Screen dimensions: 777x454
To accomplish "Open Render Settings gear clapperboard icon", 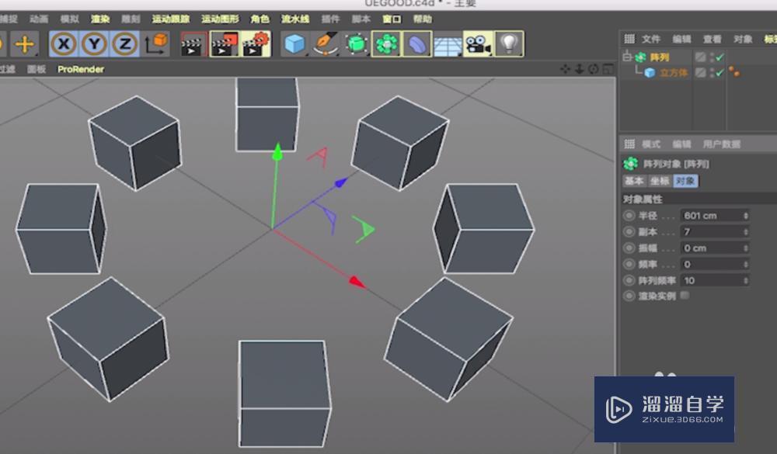I will pos(256,44).
